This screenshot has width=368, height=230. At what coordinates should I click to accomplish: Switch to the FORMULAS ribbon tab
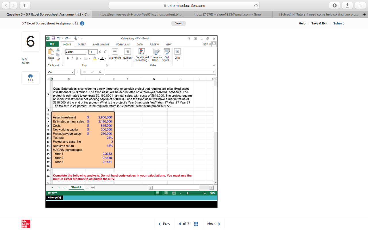click(x=123, y=45)
